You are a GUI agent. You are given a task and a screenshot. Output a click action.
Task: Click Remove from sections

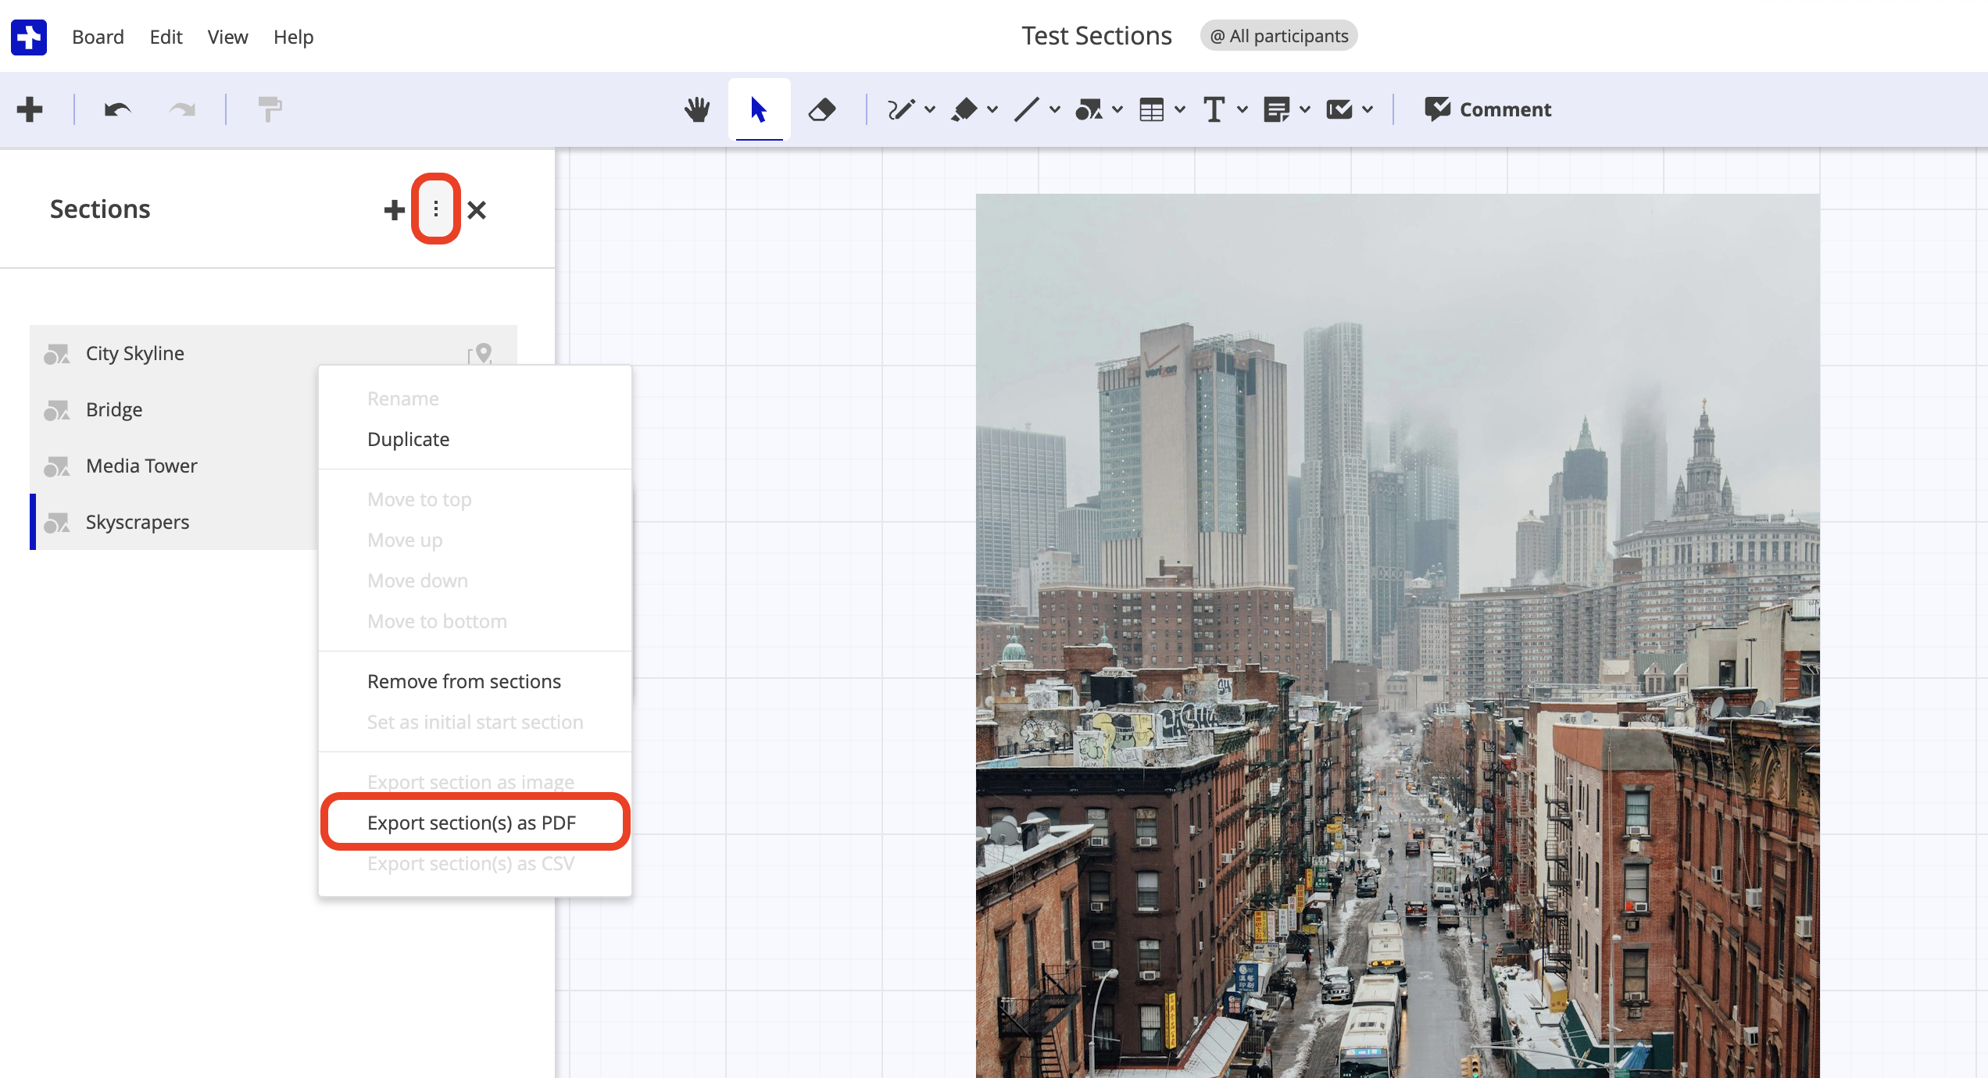tap(464, 680)
